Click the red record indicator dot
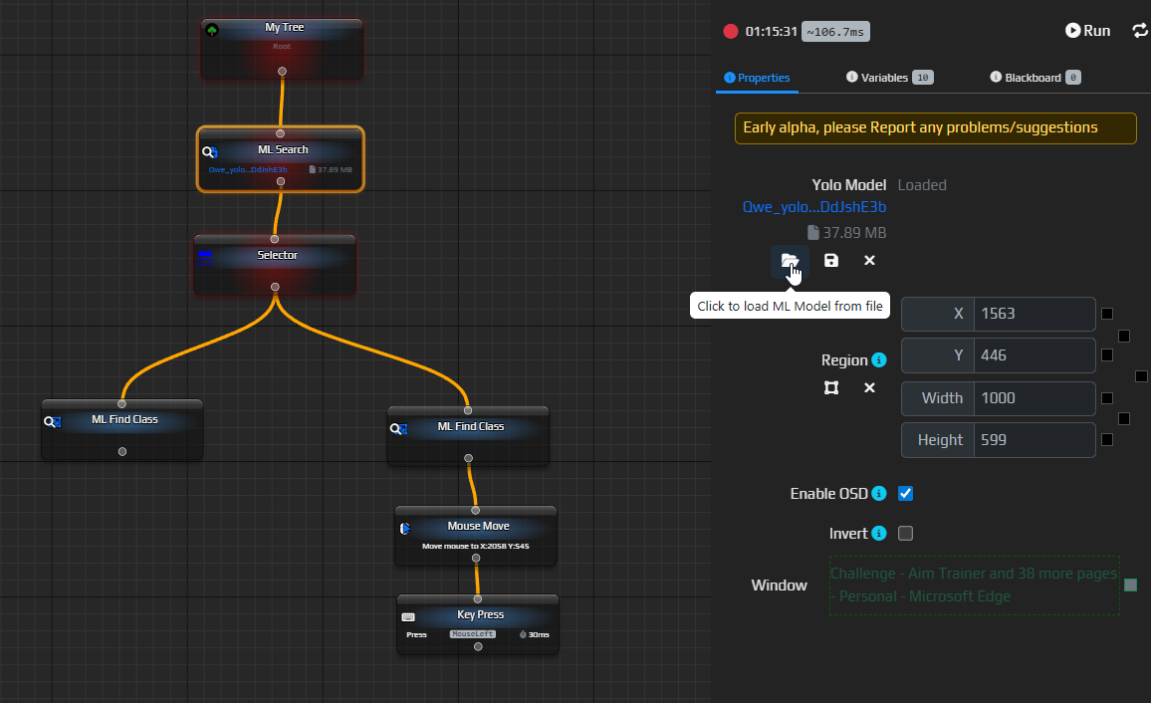 click(731, 31)
